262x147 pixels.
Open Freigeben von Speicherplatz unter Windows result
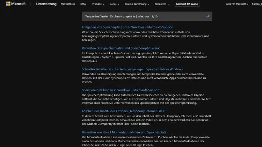tap(128, 27)
